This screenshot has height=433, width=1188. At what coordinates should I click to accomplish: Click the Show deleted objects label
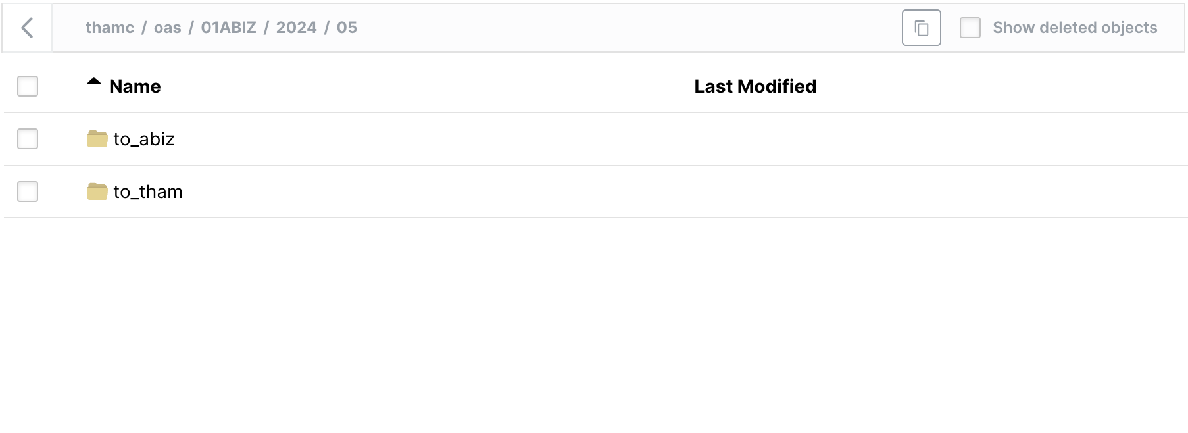1075,28
